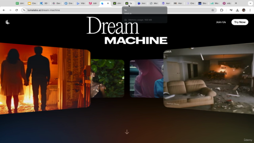Open the green leaves video thumbnail
The width and height of the screenshot is (254, 143).
pos(108,79)
